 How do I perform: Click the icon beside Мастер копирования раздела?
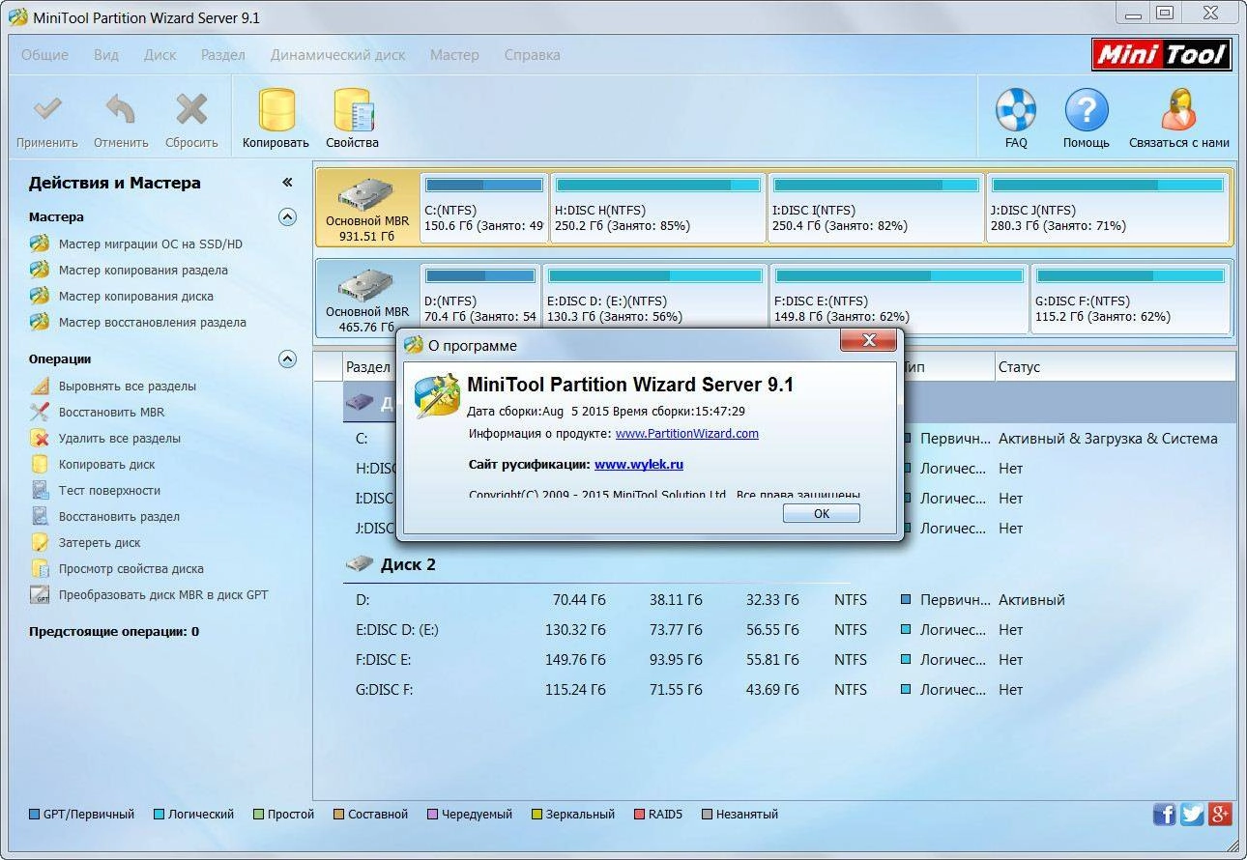coord(40,270)
